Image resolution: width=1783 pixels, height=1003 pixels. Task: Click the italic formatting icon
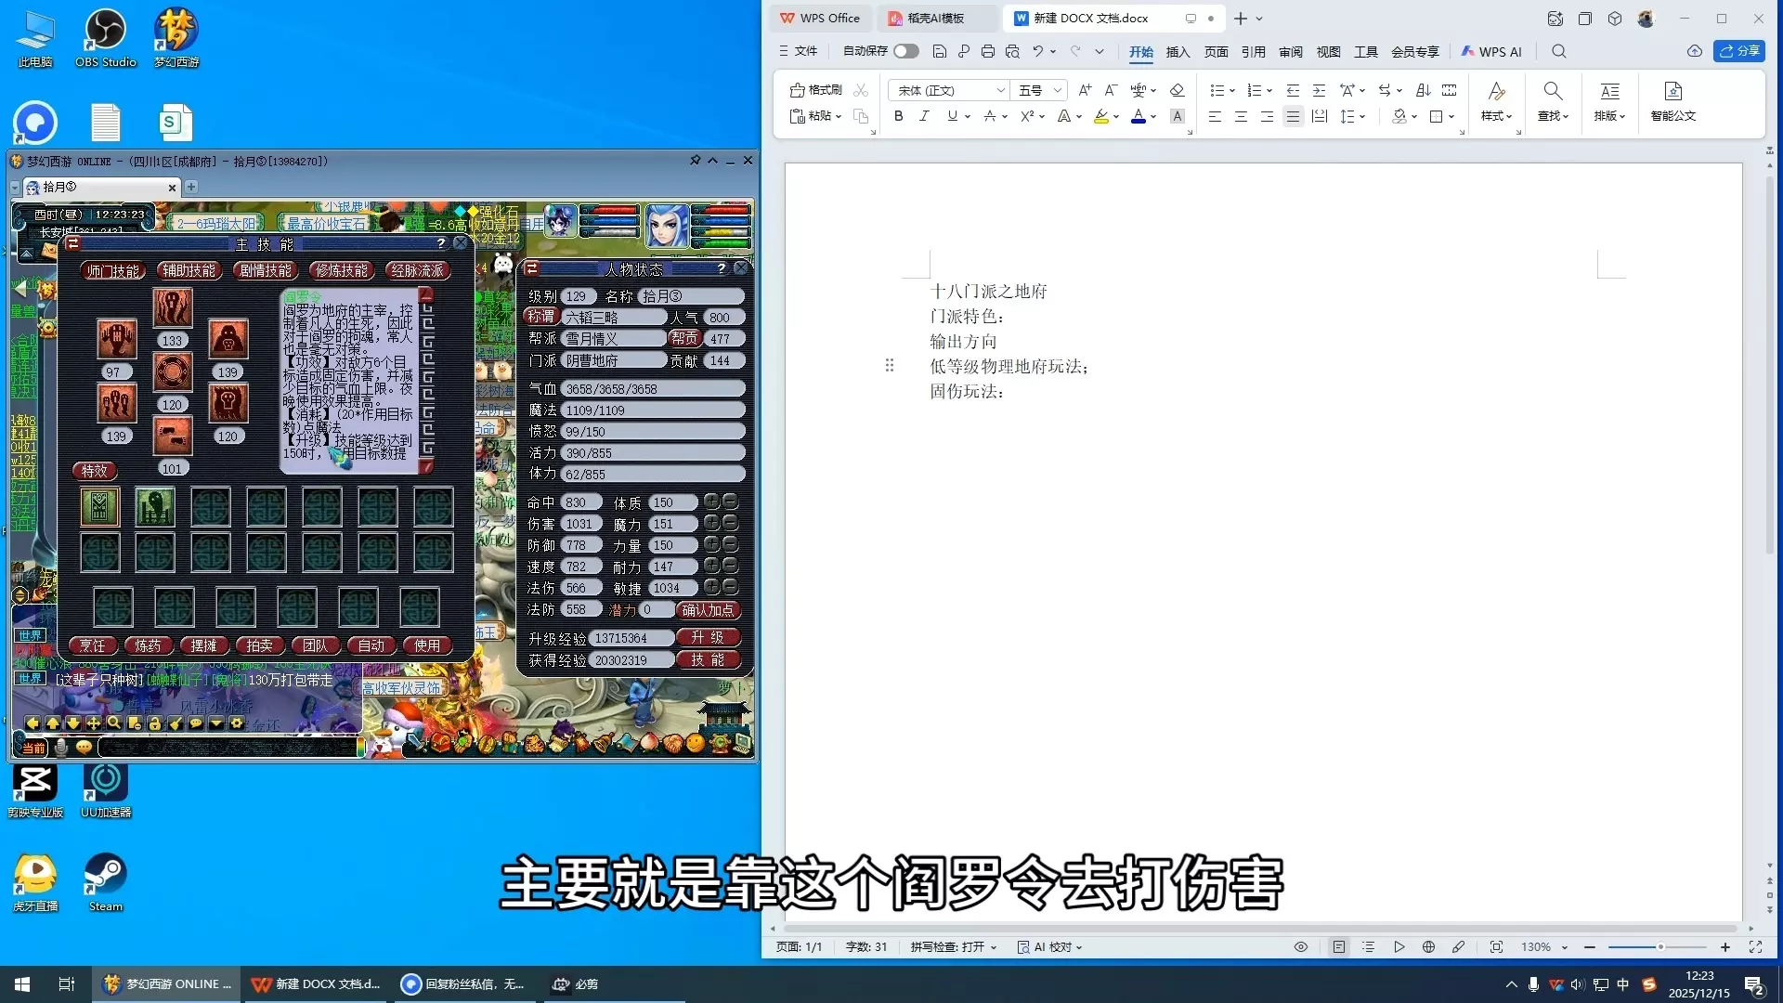(x=924, y=116)
